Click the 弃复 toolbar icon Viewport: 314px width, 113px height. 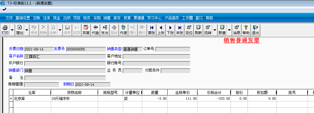86,30
